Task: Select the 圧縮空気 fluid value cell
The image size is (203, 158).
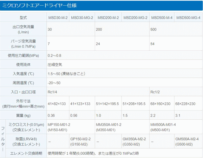Action: (55, 64)
